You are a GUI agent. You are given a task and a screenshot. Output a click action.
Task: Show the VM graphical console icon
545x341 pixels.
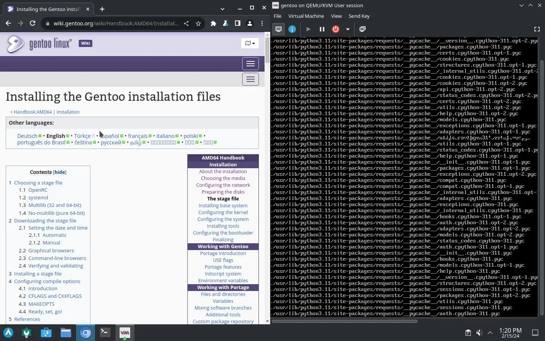[279, 29]
